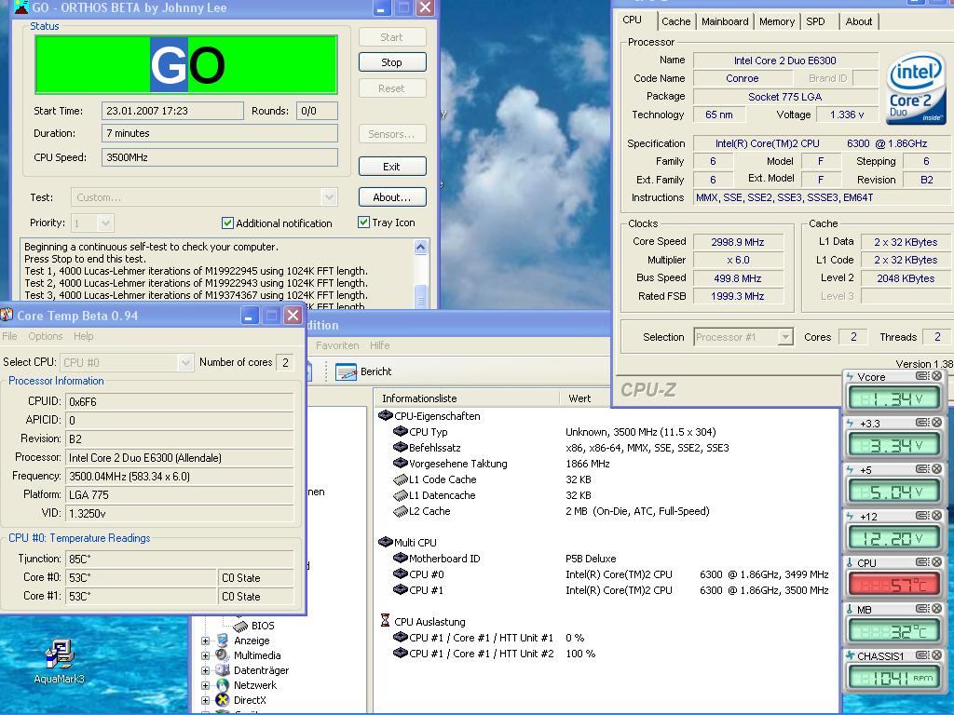Click the Reset button in ORTHOS
The width and height of the screenshot is (954, 715).
click(x=392, y=88)
